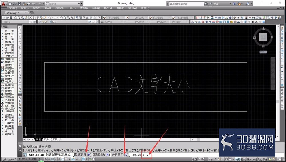This screenshot has width=286, height=162.
Task: Open layer properties manager icon
Action: tap(40, 22)
